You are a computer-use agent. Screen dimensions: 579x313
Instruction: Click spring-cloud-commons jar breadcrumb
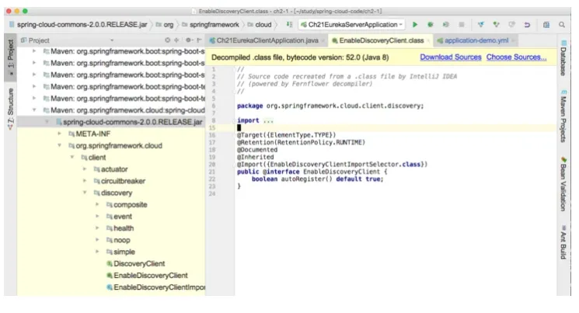[x=78, y=25]
